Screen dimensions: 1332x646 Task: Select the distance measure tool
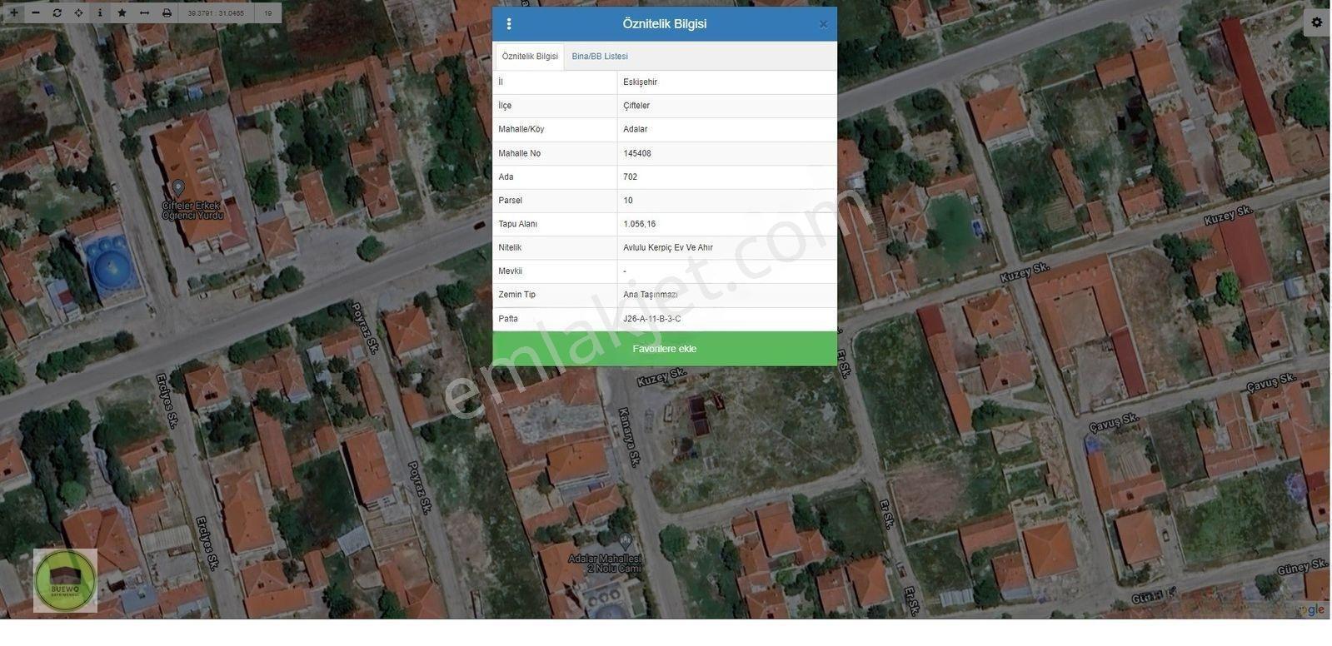coord(144,12)
